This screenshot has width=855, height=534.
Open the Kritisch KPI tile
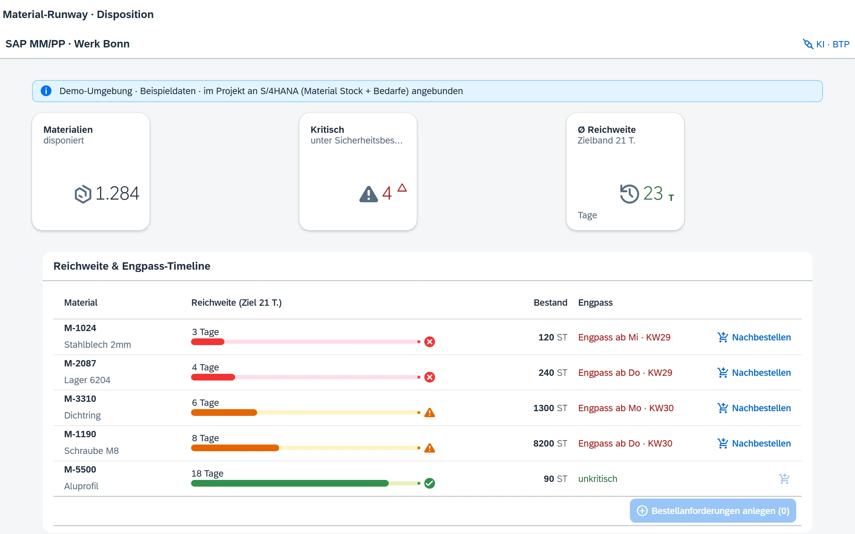click(x=358, y=172)
